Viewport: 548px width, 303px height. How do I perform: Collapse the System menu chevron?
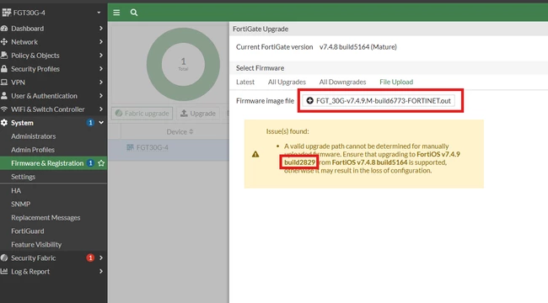tap(101, 123)
